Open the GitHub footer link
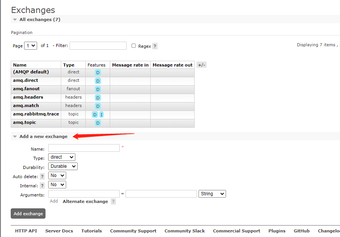This screenshot has width=340, height=237. [302, 231]
